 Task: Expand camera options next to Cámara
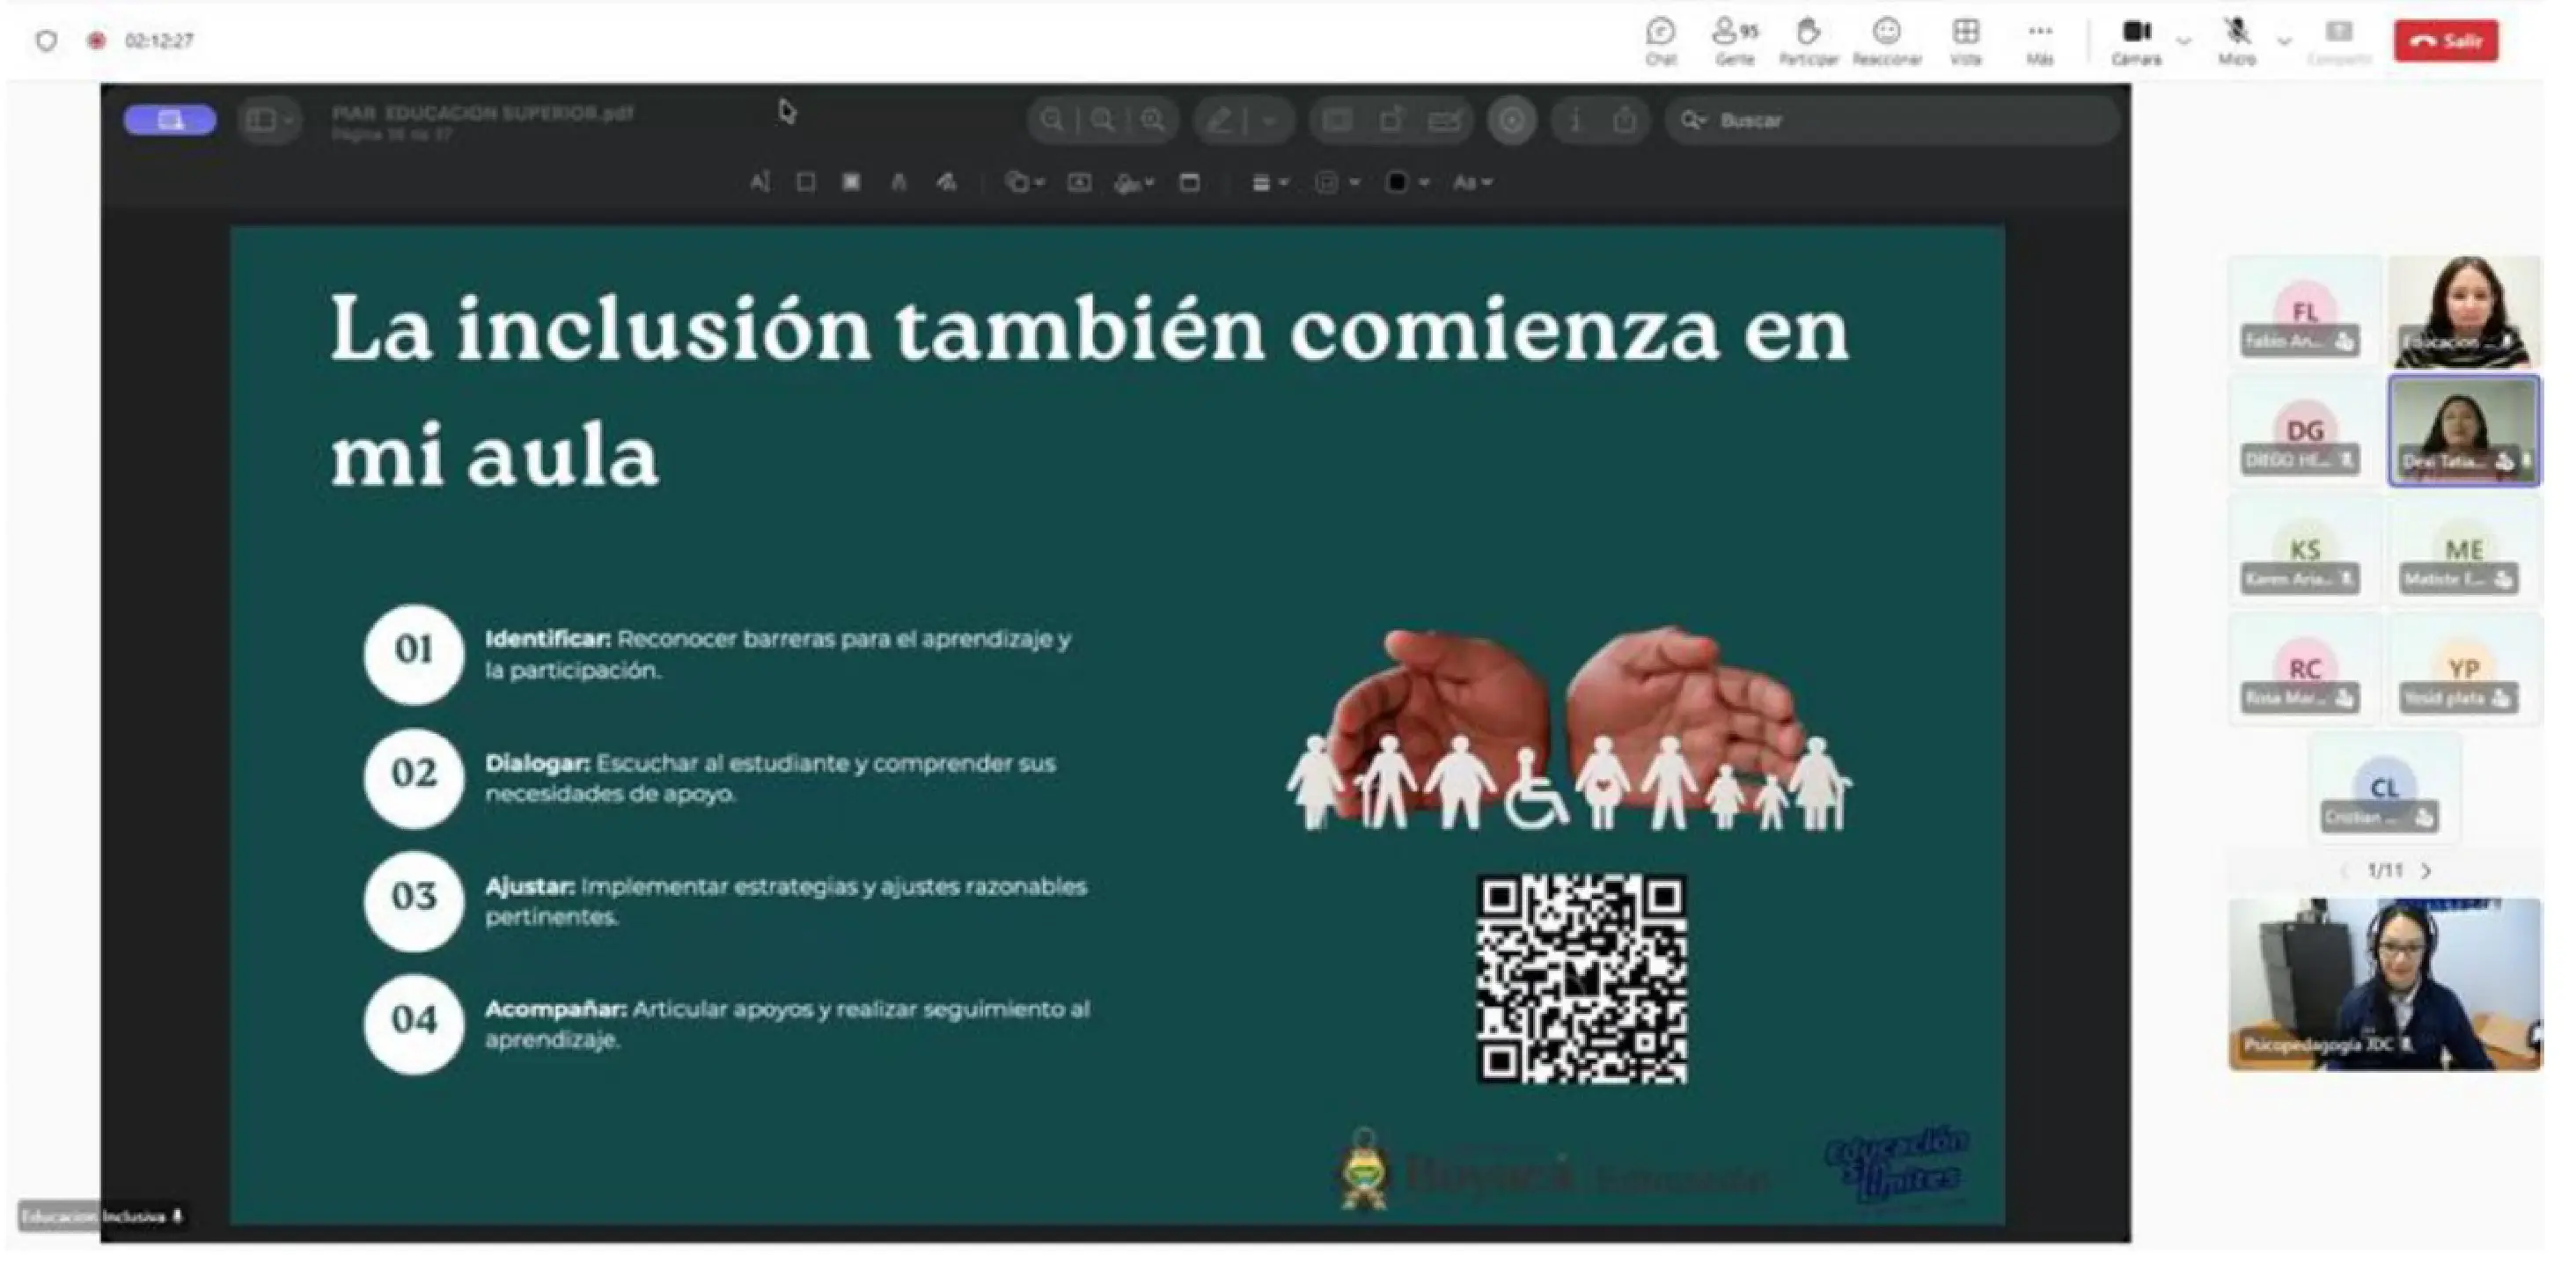click(2184, 42)
